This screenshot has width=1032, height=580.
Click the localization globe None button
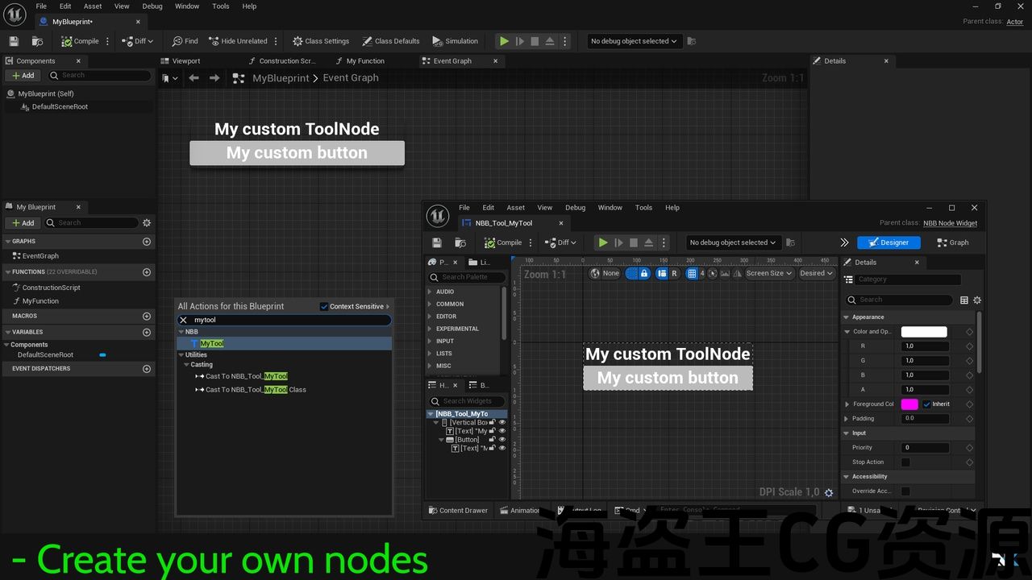(605, 273)
